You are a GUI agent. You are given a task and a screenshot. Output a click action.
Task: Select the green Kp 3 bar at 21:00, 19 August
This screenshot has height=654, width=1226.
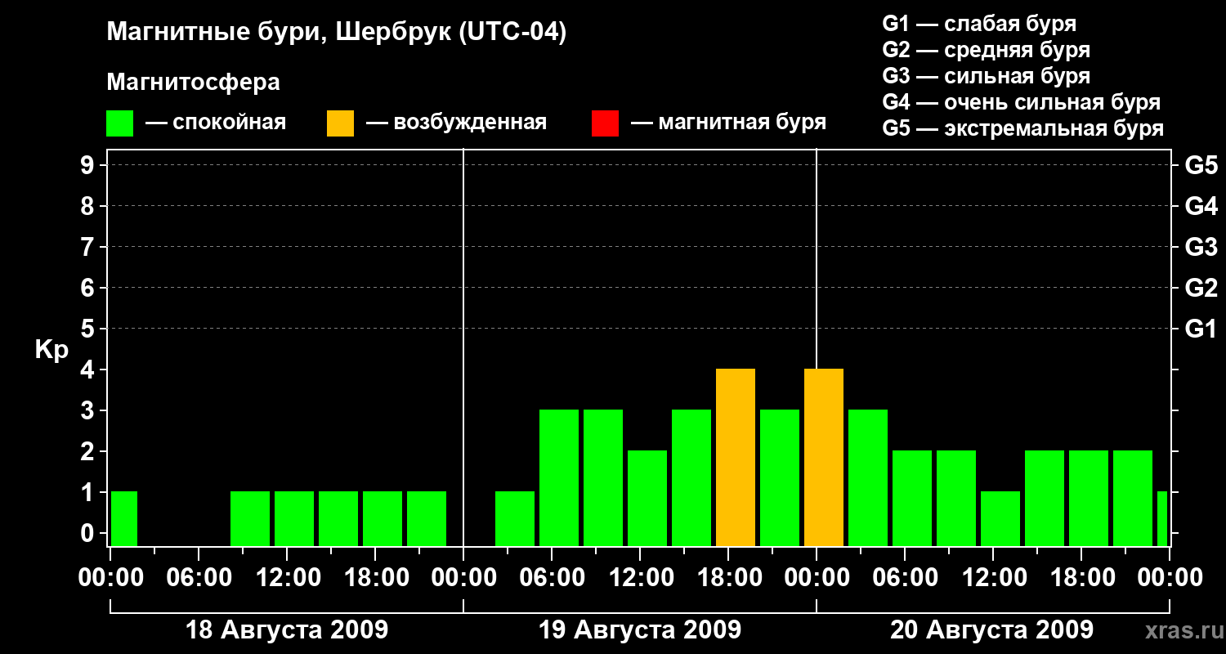pyautogui.click(x=780, y=478)
